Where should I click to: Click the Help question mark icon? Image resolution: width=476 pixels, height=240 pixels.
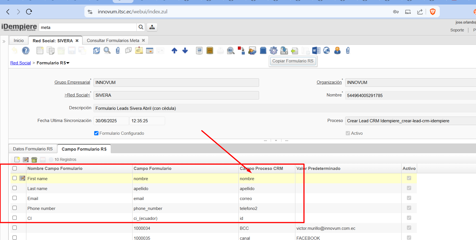26,50
